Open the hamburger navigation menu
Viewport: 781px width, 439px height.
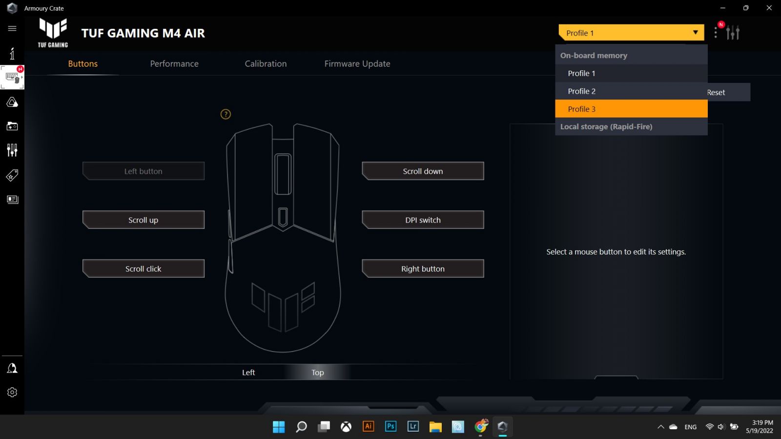point(12,28)
